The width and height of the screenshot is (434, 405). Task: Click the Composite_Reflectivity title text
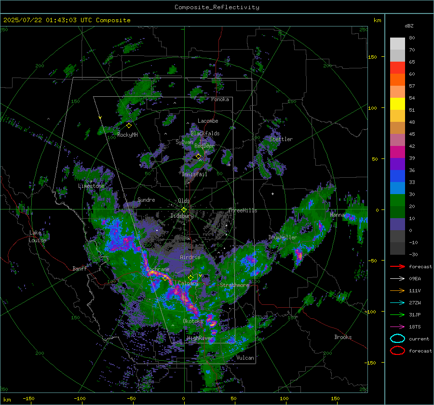click(217, 7)
